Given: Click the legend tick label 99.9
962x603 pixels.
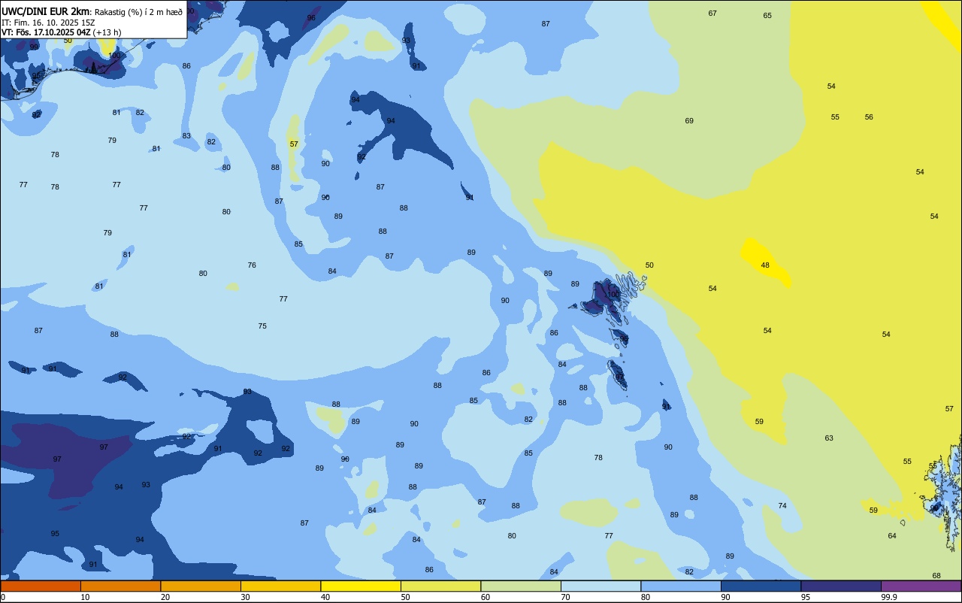Looking at the screenshot, I should click(890, 597).
